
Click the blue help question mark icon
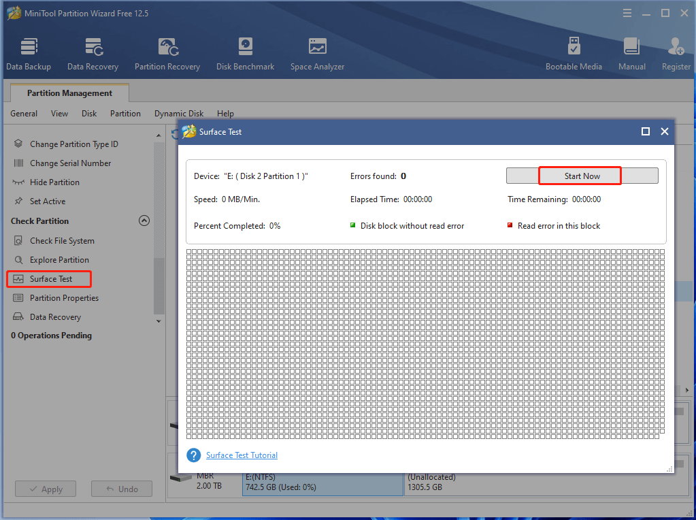(x=193, y=455)
